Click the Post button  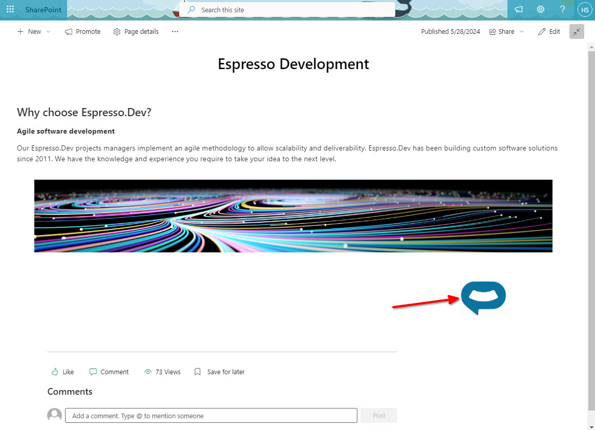(x=379, y=416)
